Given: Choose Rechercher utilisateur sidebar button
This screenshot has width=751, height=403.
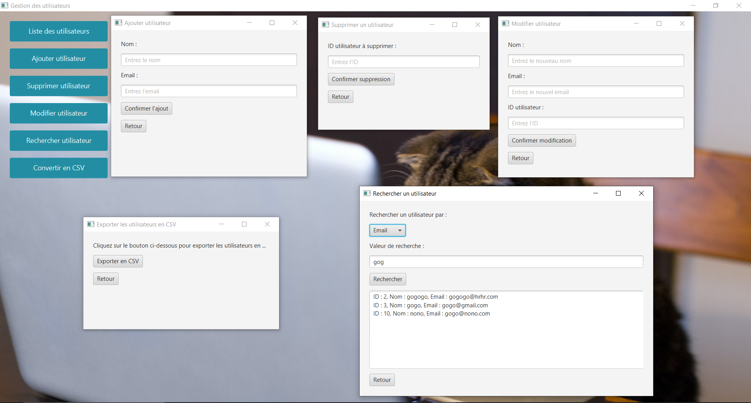Looking at the screenshot, I should 59,141.
